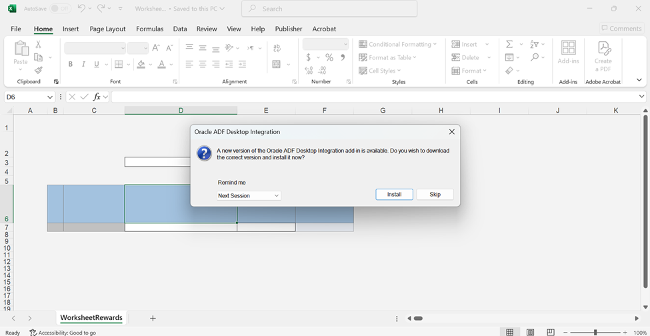Click the Find & Select magnifier icon

pos(535,57)
